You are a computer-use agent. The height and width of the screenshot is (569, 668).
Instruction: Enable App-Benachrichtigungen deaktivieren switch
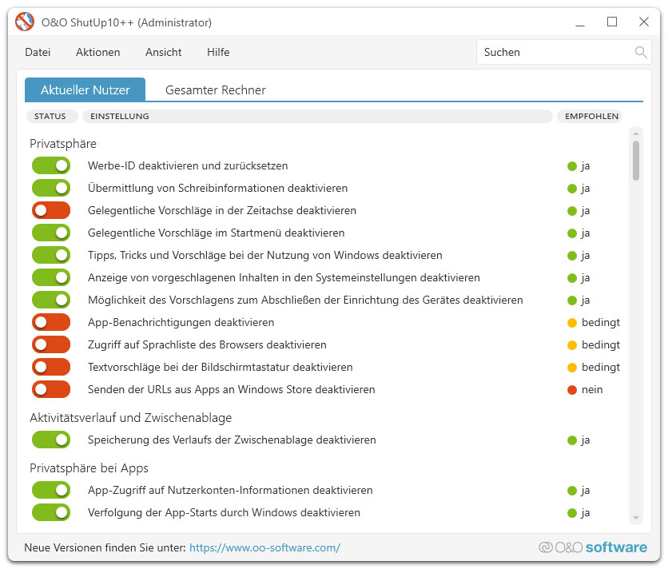pyautogui.click(x=51, y=322)
